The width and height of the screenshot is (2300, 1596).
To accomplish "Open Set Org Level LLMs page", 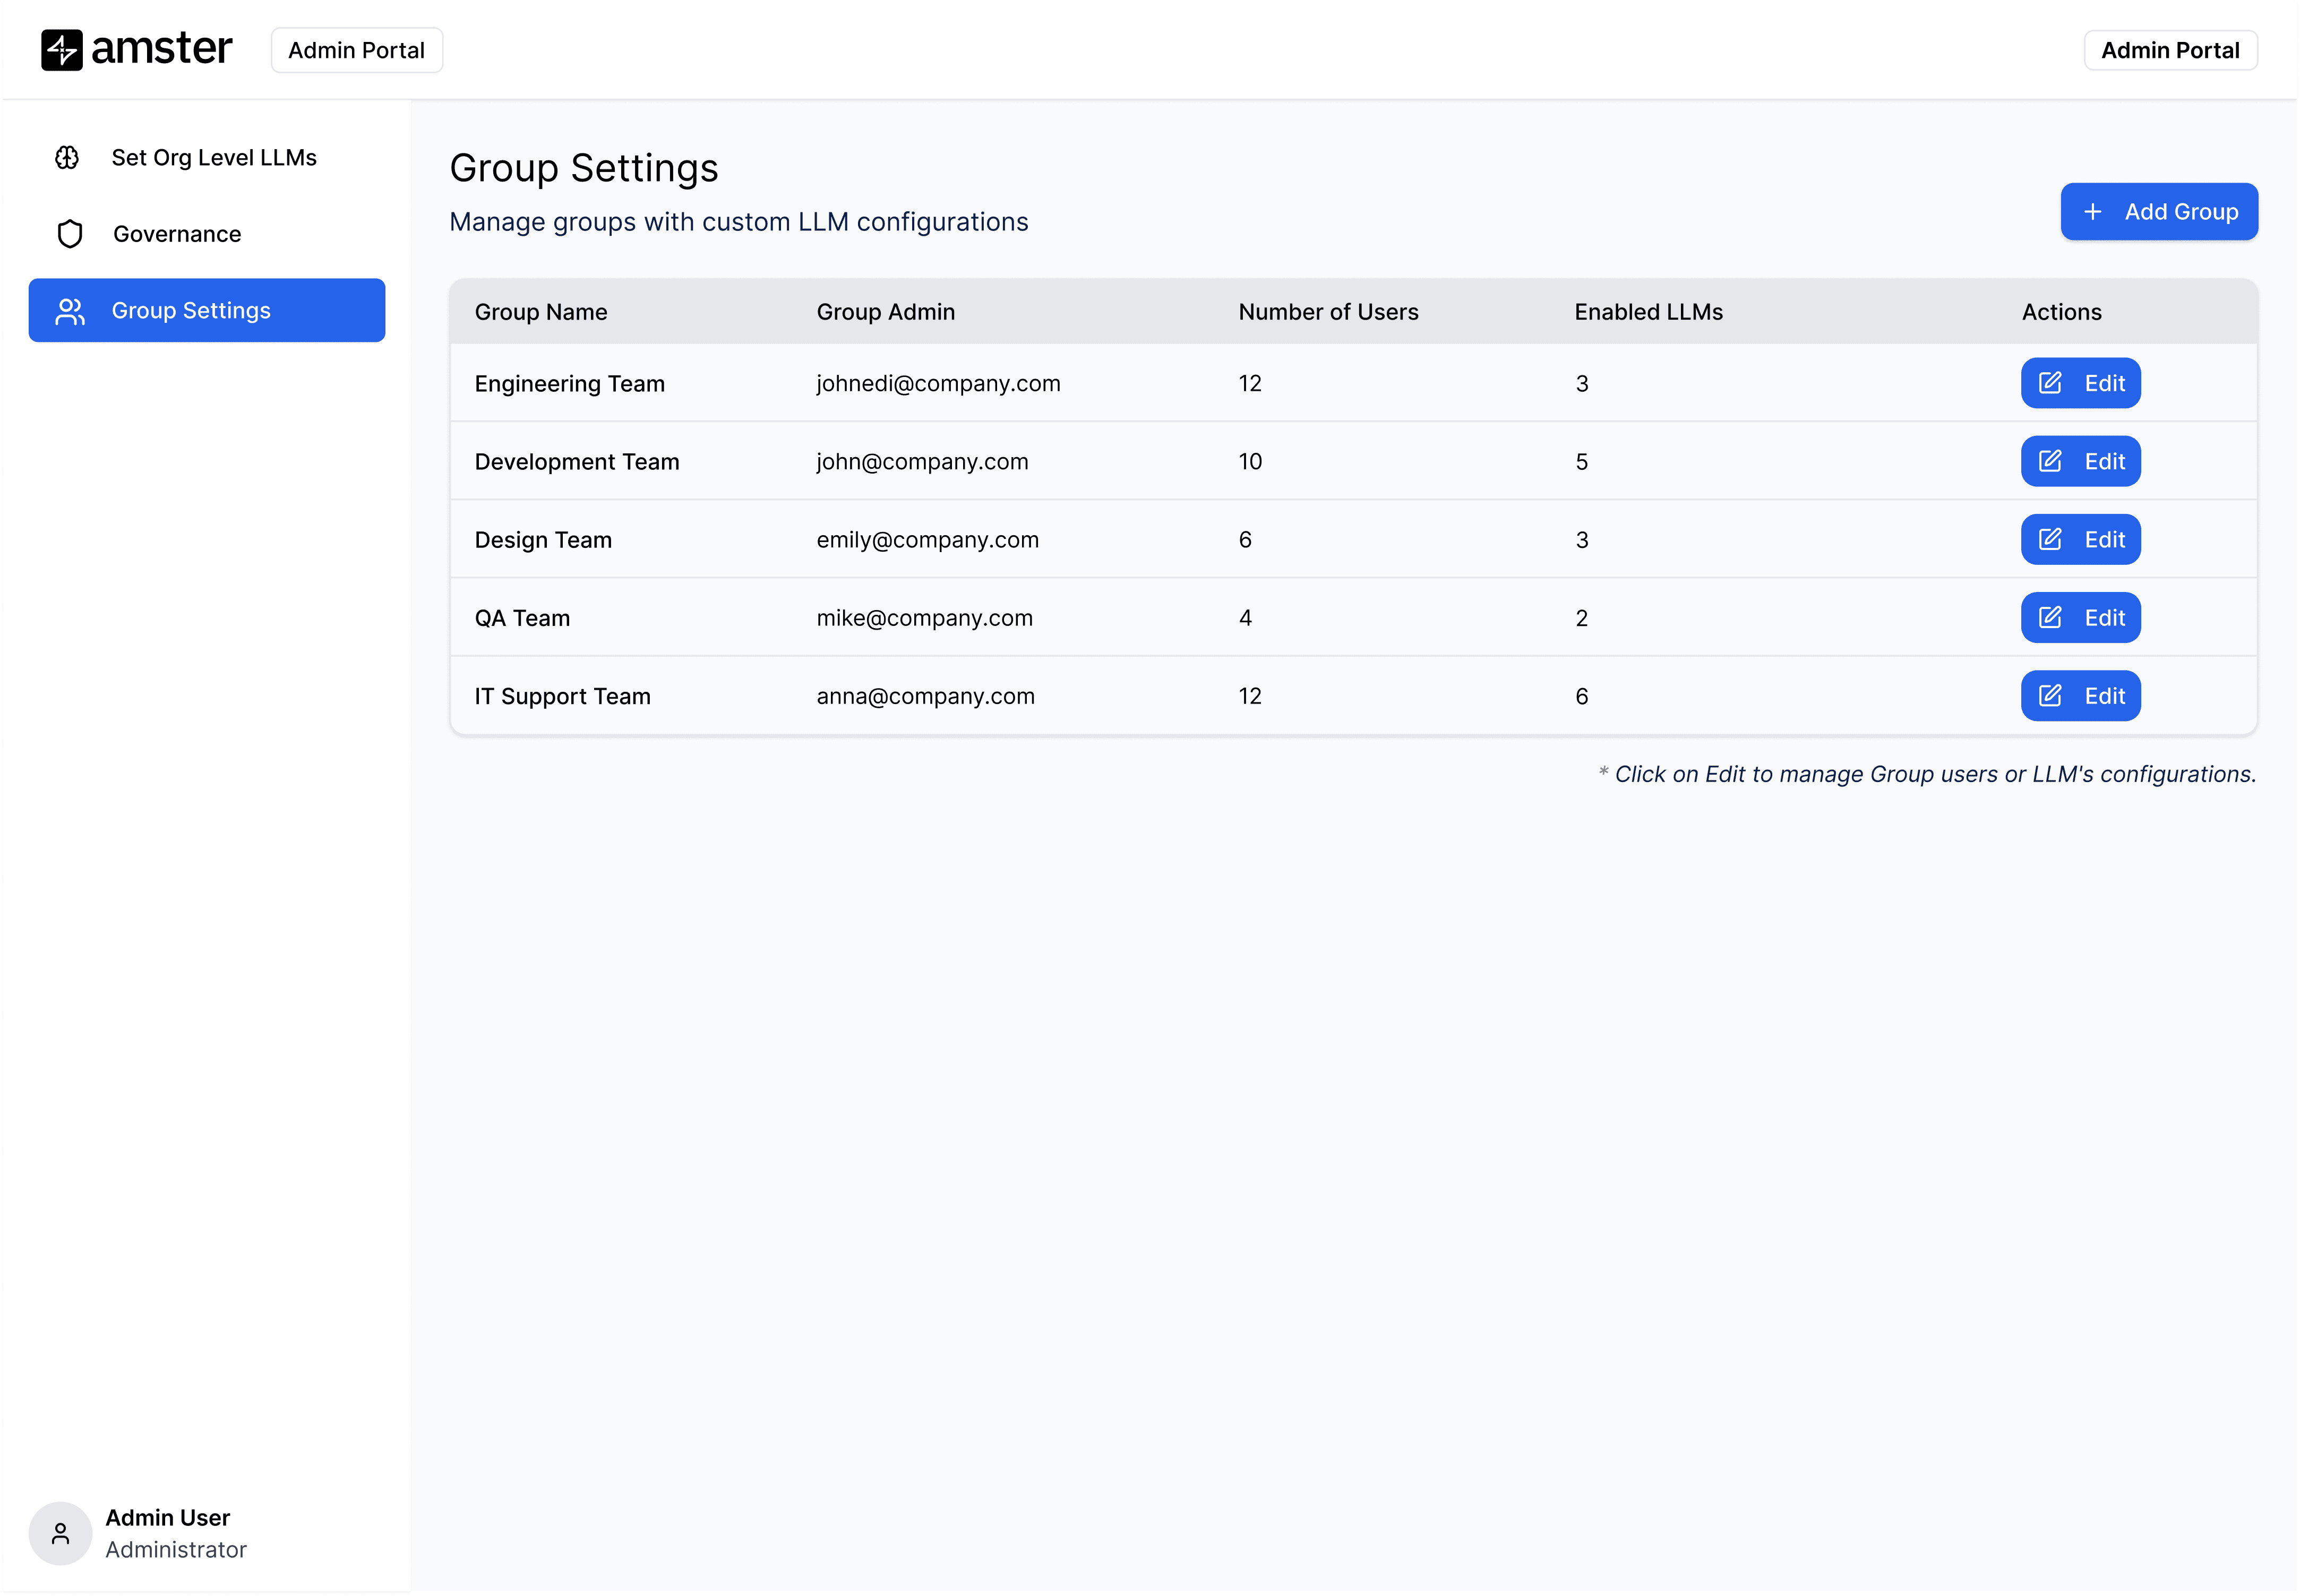I will [x=214, y=158].
